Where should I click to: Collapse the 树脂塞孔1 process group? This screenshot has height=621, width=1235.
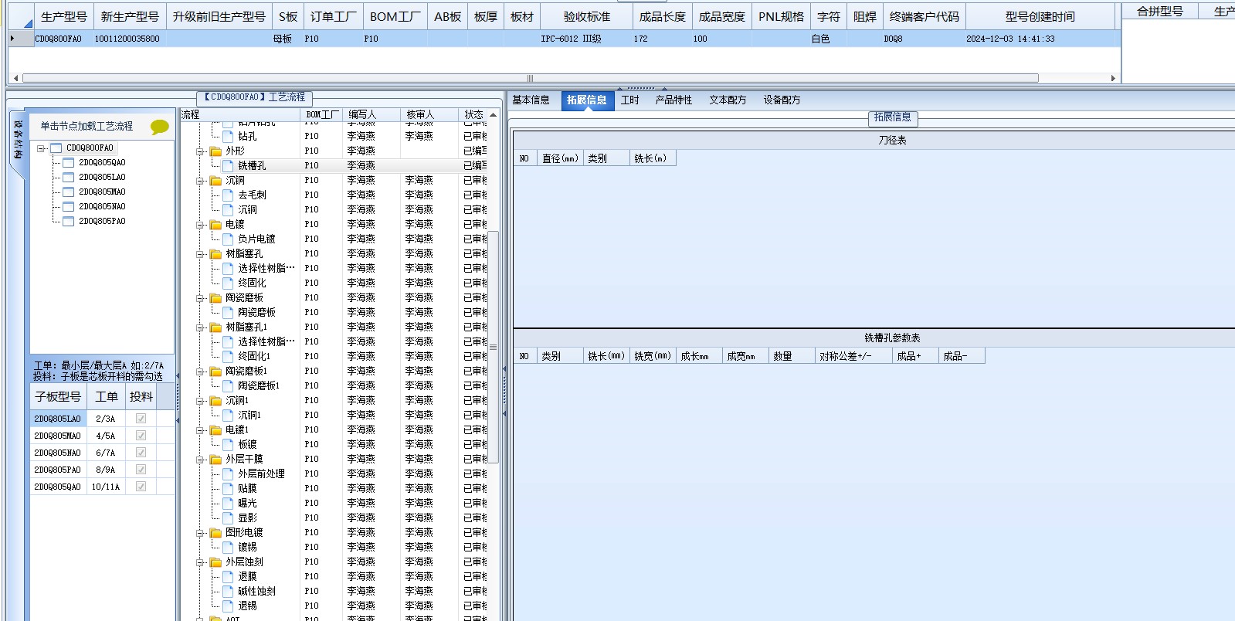(x=200, y=327)
